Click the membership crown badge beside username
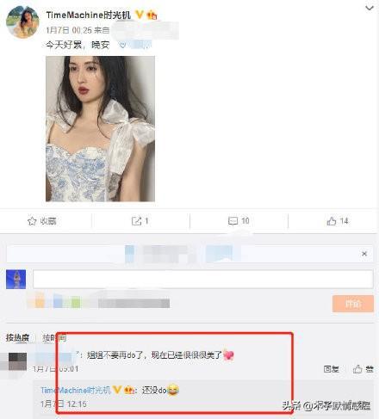The height and width of the screenshot is (419, 379). click(x=152, y=15)
